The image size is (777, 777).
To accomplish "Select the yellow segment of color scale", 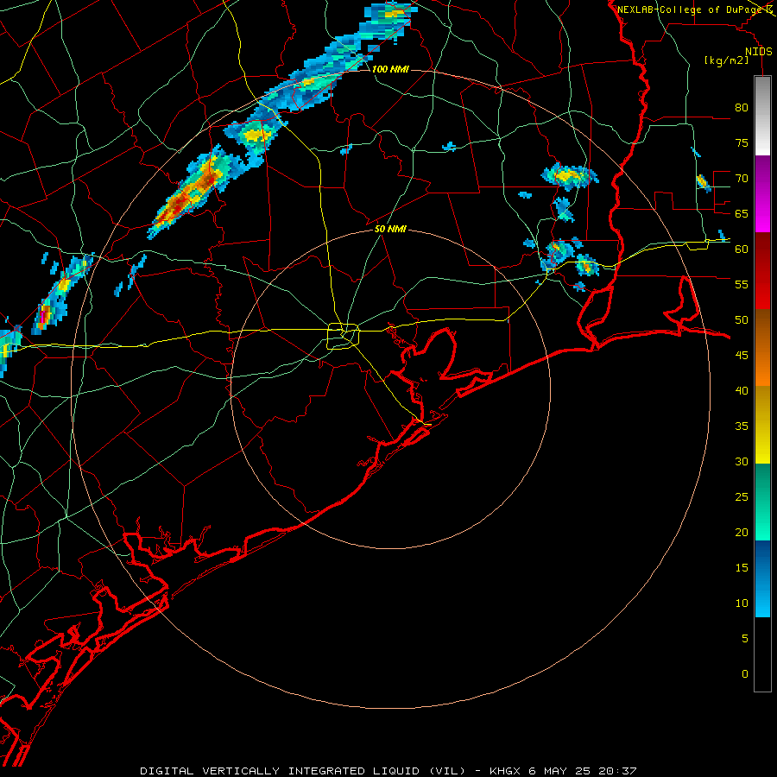I will [x=762, y=425].
